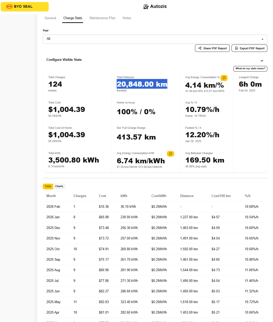Click the Autozis logo icon
Image resolution: width=273 pixels, height=322 pixels.
tap(146, 7)
